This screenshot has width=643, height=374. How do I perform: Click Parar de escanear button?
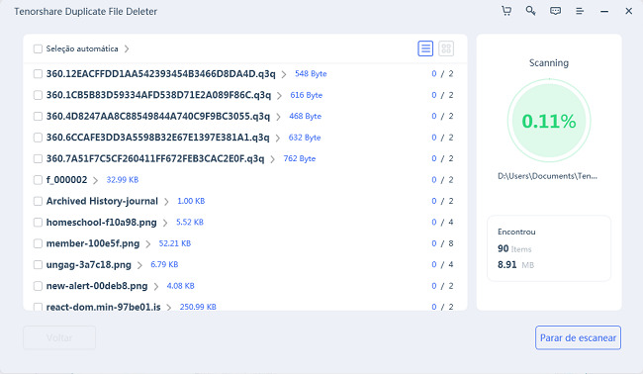click(x=578, y=338)
